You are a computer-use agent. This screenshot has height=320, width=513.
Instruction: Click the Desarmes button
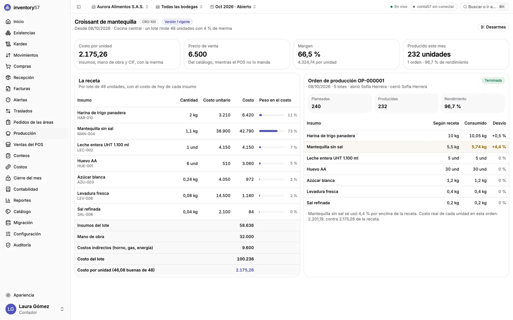493,27
